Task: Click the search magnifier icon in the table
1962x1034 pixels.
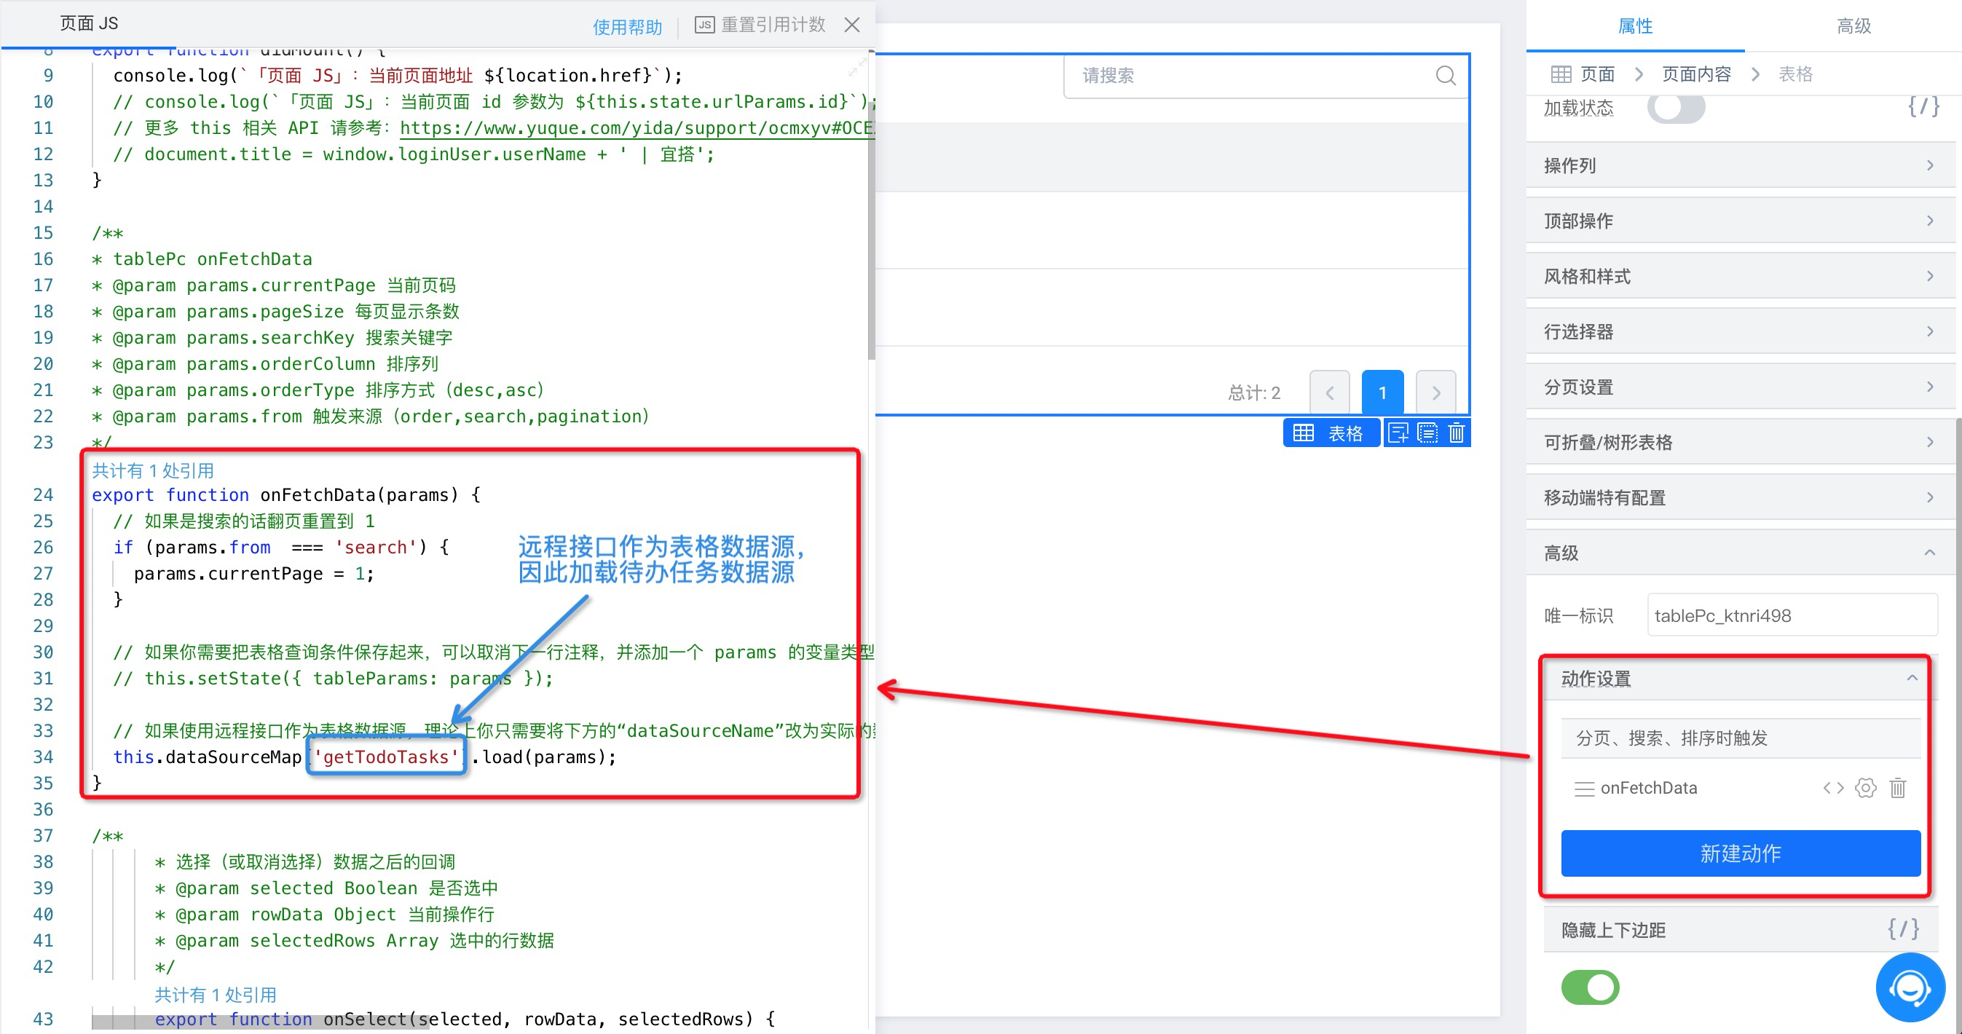Action: pyautogui.click(x=1445, y=76)
